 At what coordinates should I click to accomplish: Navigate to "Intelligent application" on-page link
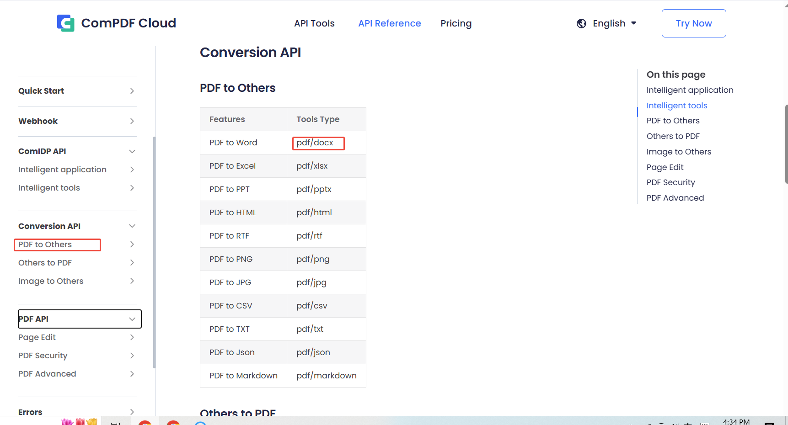click(x=690, y=90)
